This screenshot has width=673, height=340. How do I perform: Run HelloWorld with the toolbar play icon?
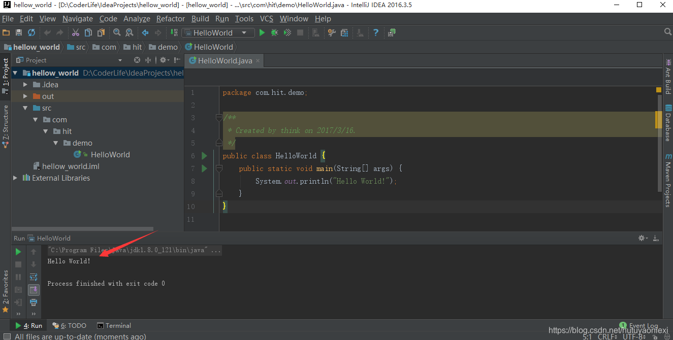click(262, 32)
